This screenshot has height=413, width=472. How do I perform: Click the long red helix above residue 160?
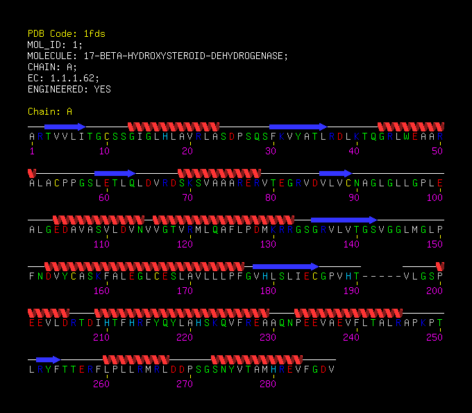pyautogui.click(x=144, y=266)
